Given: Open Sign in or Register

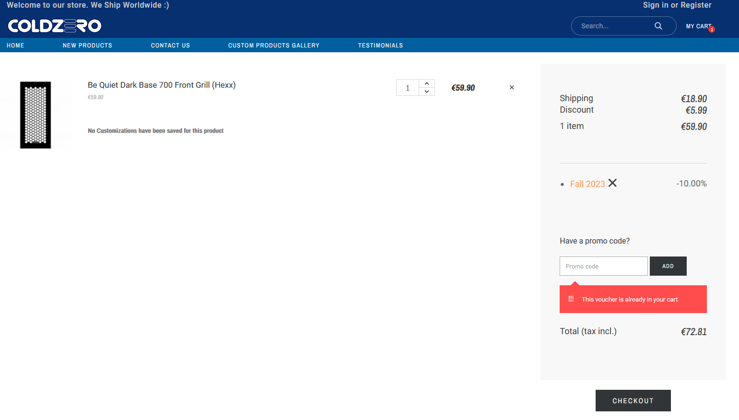Looking at the screenshot, I should [677, 5].
